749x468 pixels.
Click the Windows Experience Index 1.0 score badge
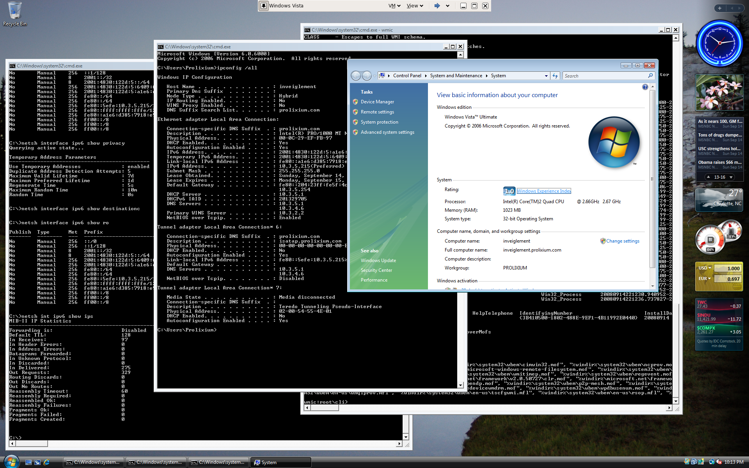(509, 191)
